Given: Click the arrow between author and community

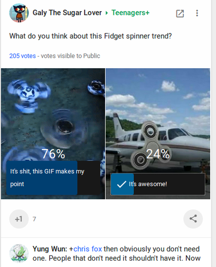Looking at the screenshot, I should pos(107,13).
